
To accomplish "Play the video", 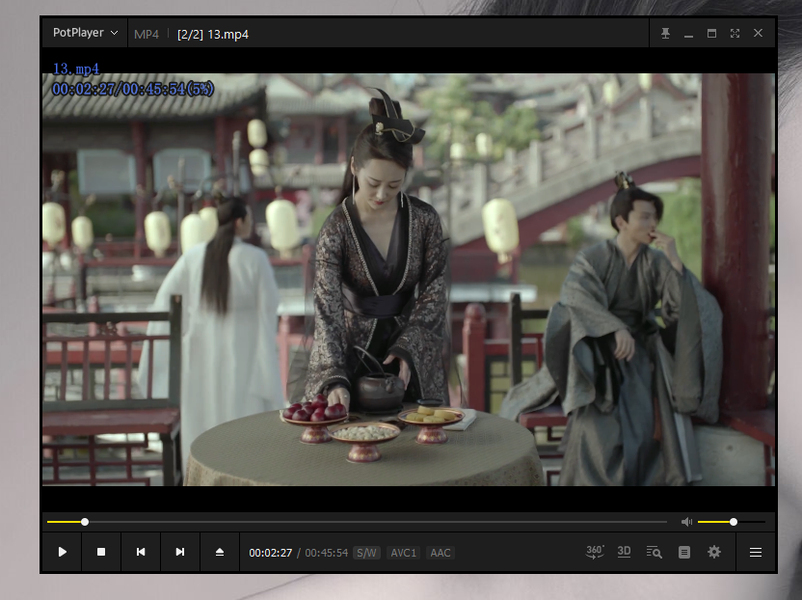I will 63,552.
